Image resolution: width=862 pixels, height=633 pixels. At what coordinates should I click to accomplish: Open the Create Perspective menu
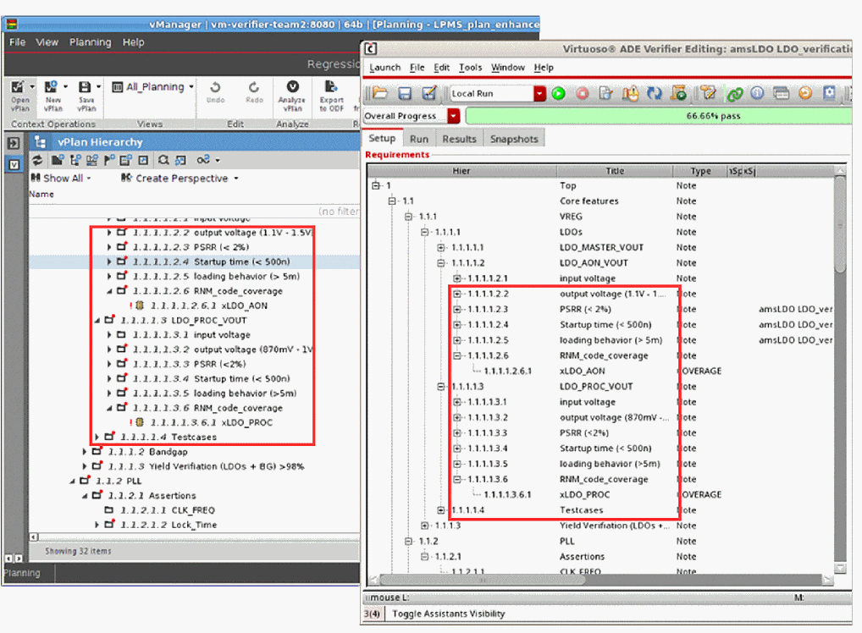click(x=180, y=179)
